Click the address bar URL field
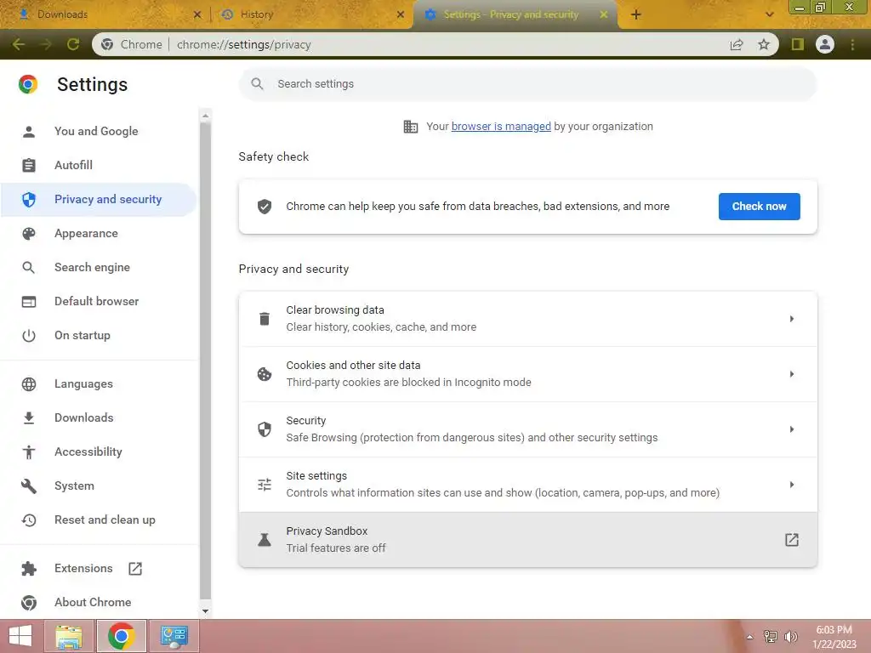The image size is (871, 653). click(433, 44)
